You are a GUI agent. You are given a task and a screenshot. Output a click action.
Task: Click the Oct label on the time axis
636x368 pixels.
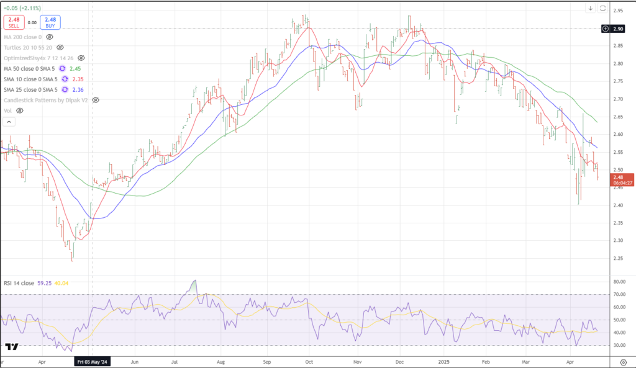point(309,362)
